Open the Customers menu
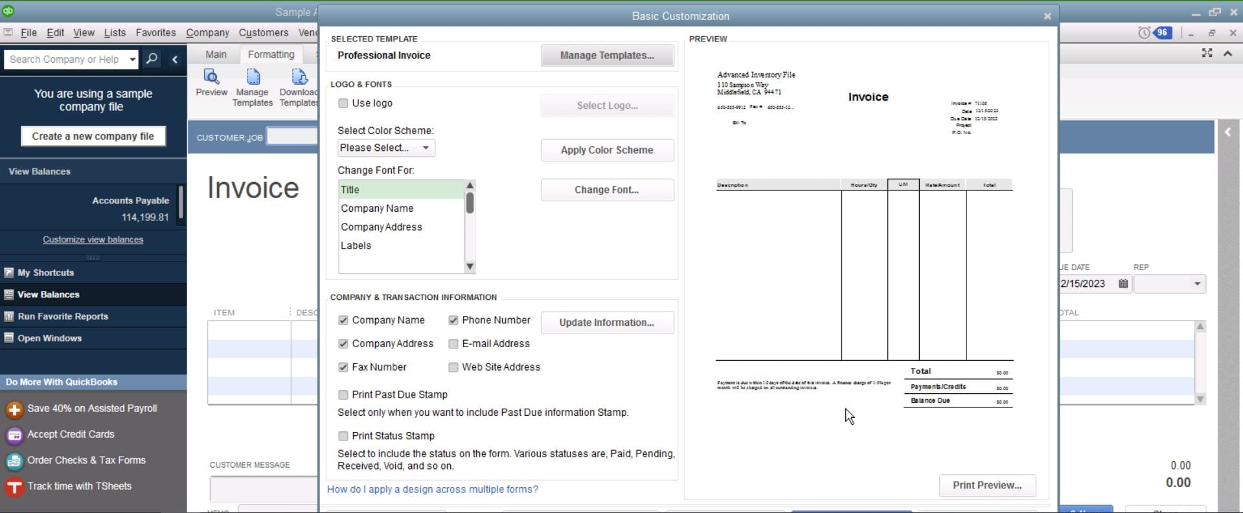This screenshot has width=1243, height=513. tap(263, 32)
